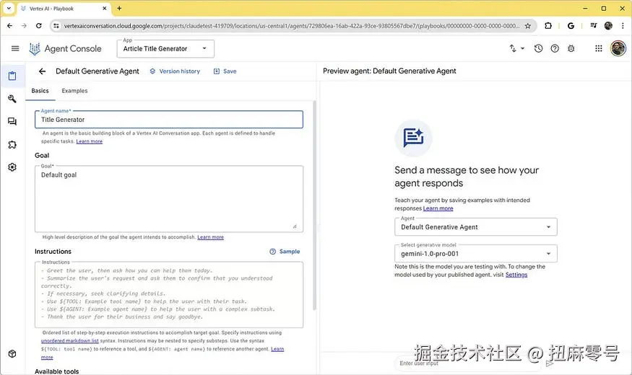This screenshot has width=632, height=375.
Task: Open the help question mark icon
Action: [x=555, y=49]
